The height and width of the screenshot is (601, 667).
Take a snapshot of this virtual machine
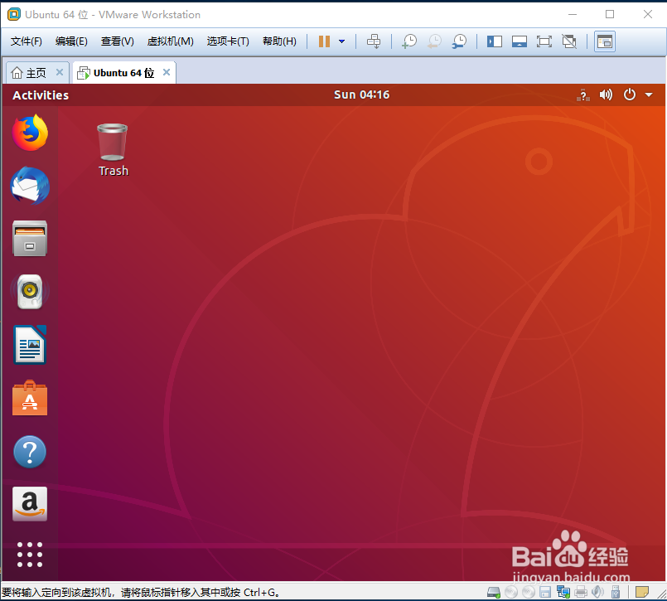(409, 41)
